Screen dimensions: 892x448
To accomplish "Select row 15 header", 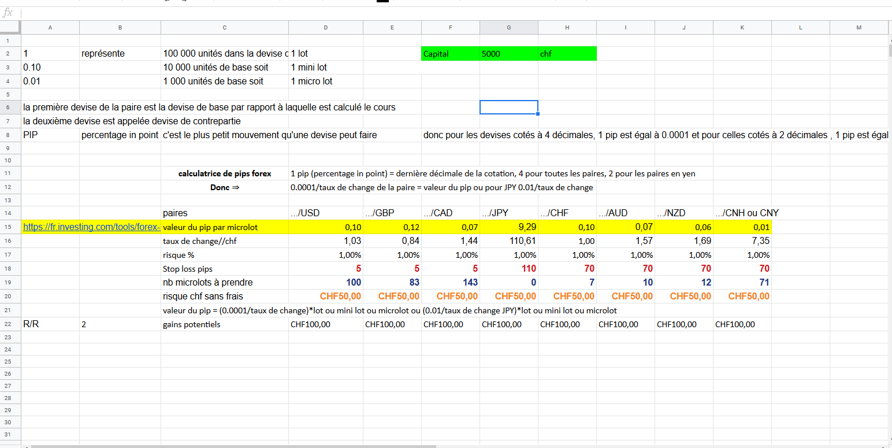I will coord(10,227).
